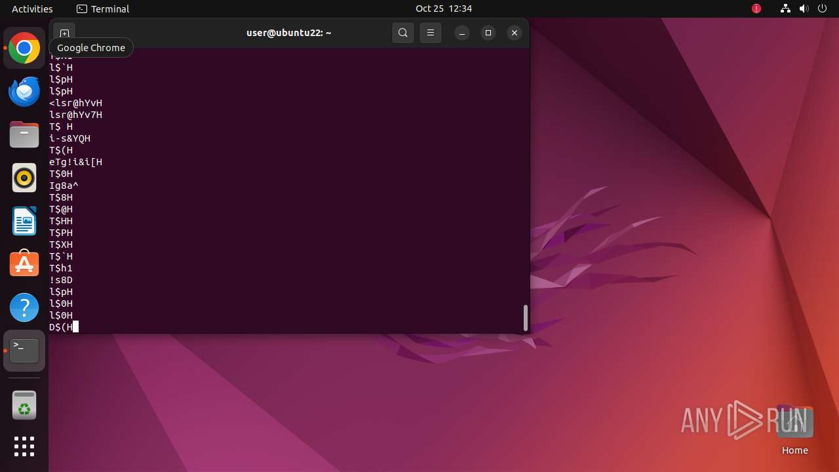Image resolution: width=839 pixels, height=472 pixels.
Task: Click the terminal line 'lsr@hYv7H'
Action: pos(75,115)
